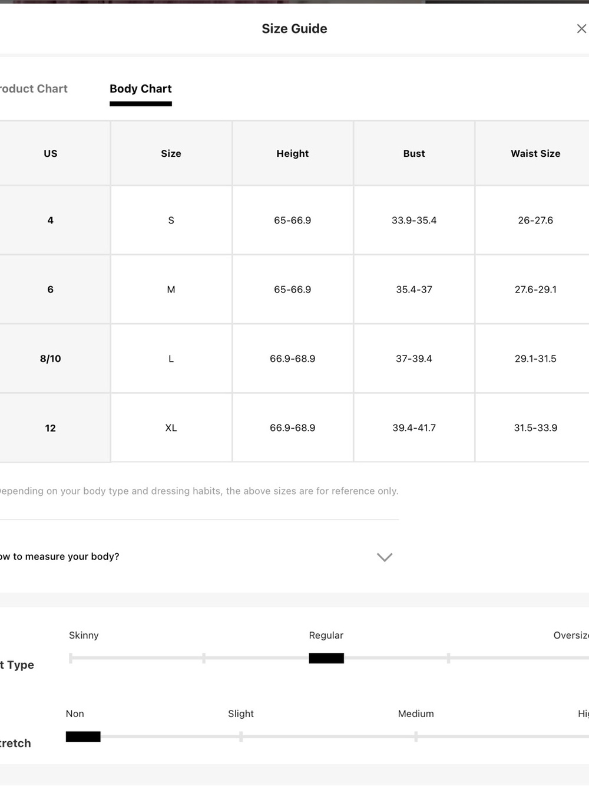Click the Non stretch slider marker
This screenshot has height=786, width=589.
[83, 736]
